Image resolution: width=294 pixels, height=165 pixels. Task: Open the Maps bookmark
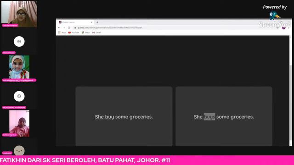tap(86, 33)
